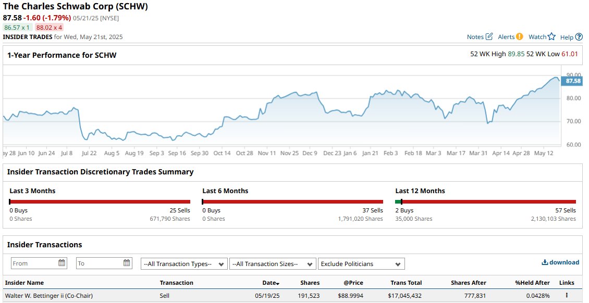Open the Notes edit icon
The height and width of the screenshot is (303, 589).
pyautogui.click(x=489, y=36)
